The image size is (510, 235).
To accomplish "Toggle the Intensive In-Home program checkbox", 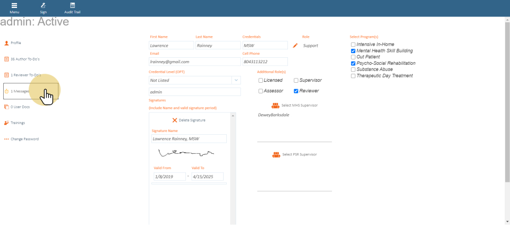I will click(353, 45).
